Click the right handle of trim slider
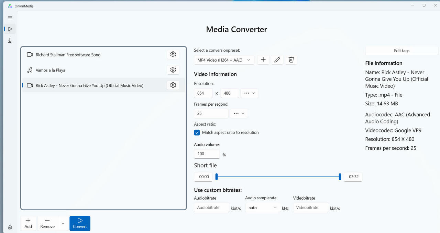Viewport: 440px width, 233px height. coord(340,177)
